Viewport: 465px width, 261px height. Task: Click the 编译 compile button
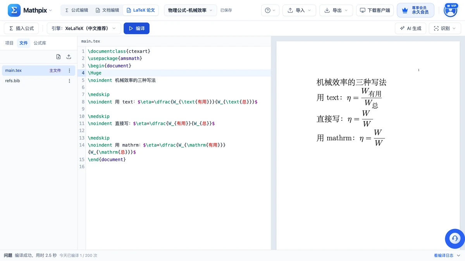point(136,28)
